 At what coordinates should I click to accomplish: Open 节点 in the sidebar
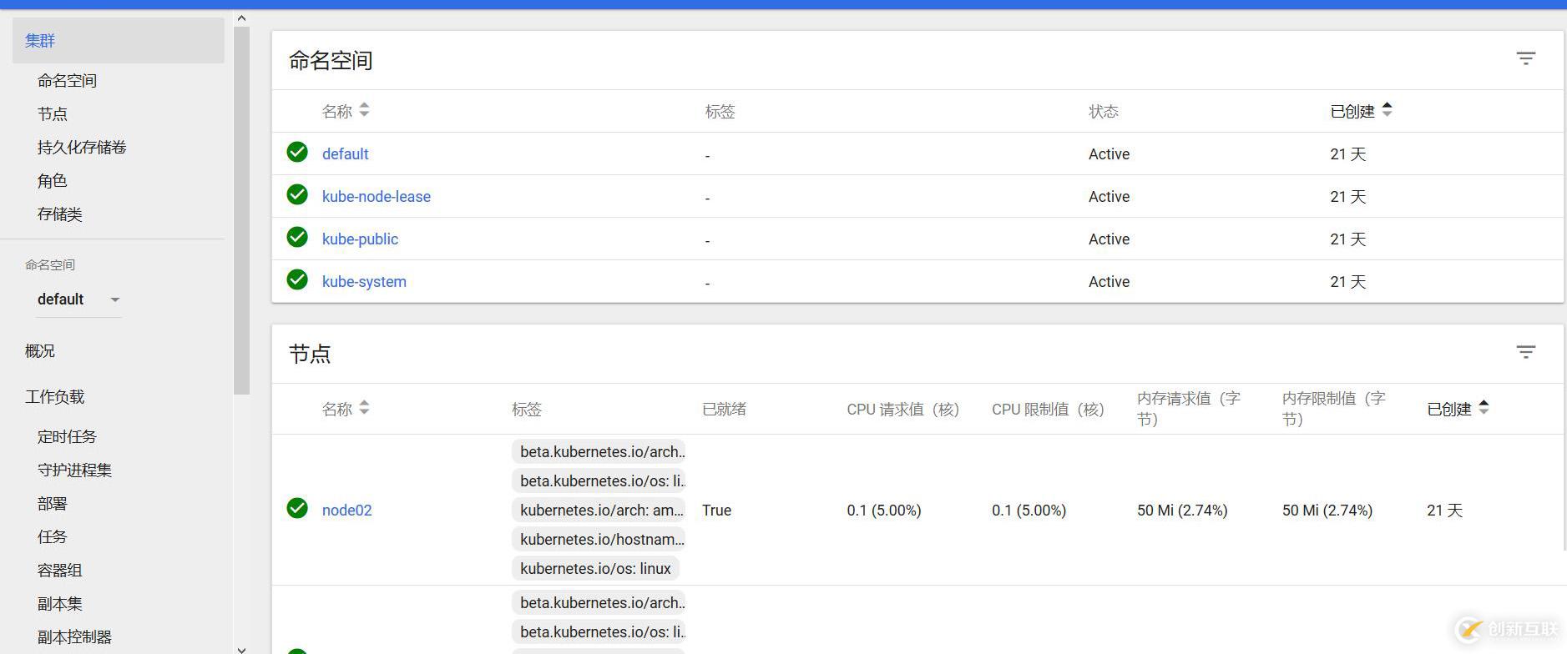point(52,114)
